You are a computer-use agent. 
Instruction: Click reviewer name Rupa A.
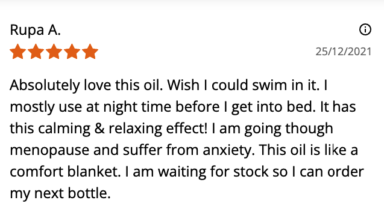[x=35, y=31]
